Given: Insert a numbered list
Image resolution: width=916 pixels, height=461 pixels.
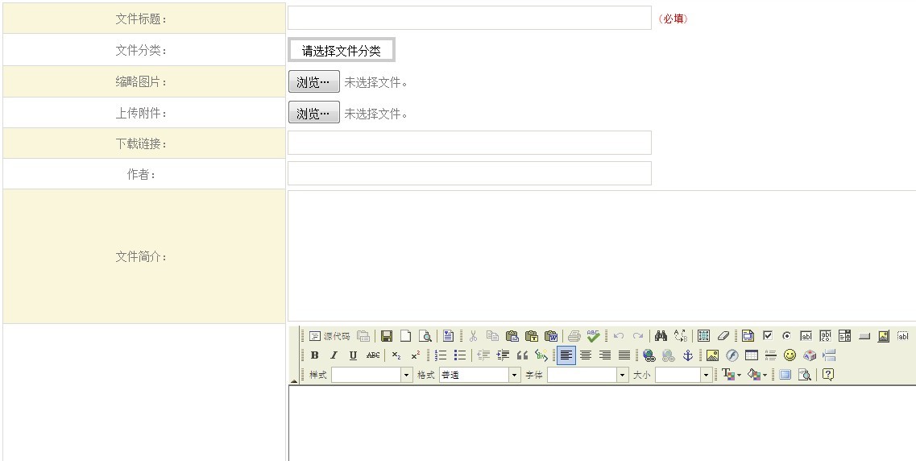Looking at the screenshot, I should point(441,355).
